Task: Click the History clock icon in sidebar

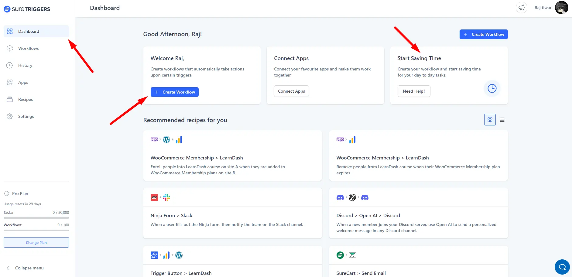Action: (x=10, y=65)
